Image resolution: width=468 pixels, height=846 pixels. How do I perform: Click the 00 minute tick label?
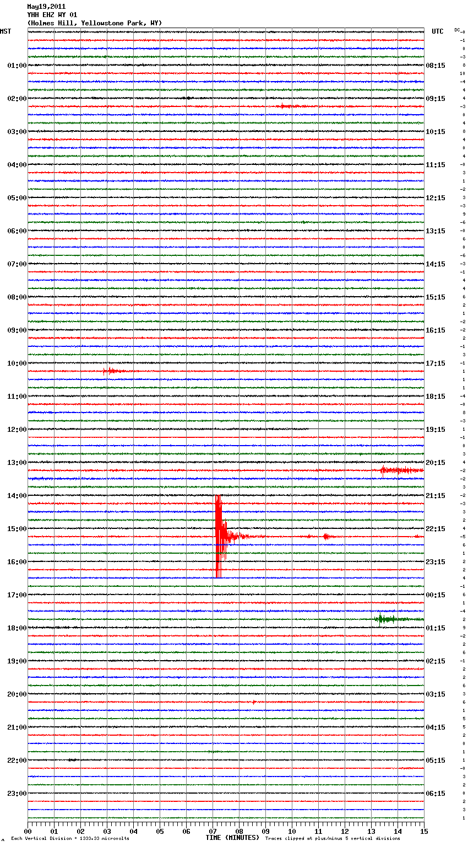(28, 831)
